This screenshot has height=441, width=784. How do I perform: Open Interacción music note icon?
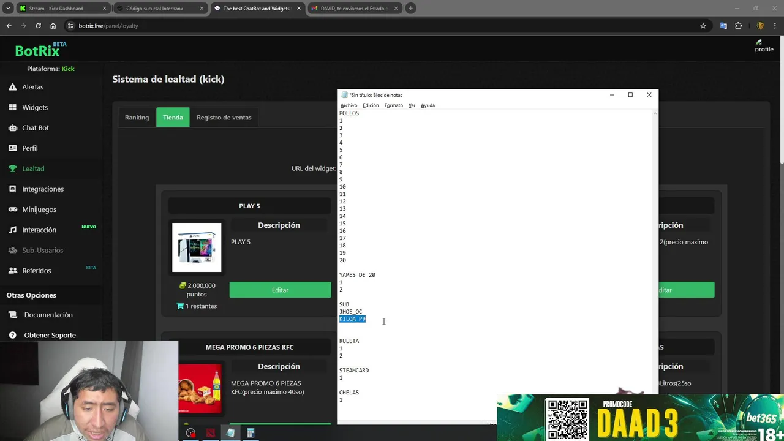(x=12, y=230)
